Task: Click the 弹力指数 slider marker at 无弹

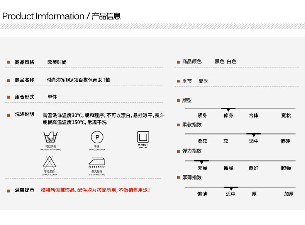Action: (202, 162)
